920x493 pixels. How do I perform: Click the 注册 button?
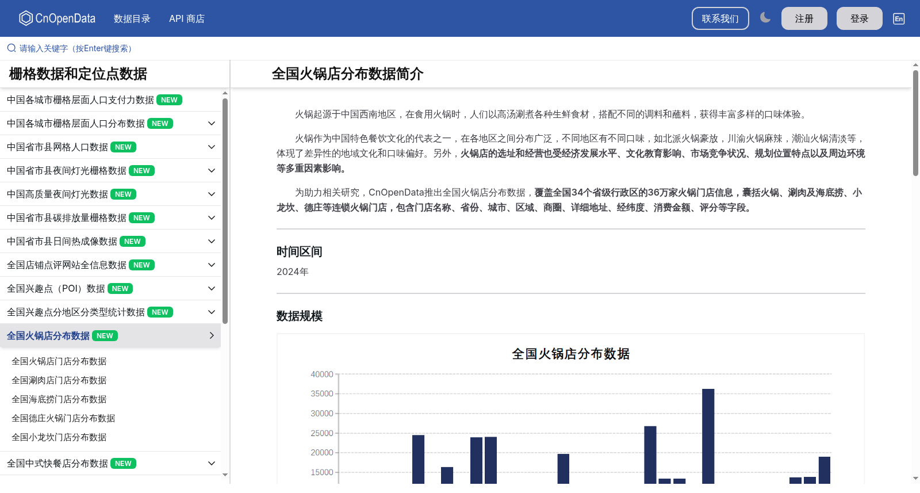[x=804, y=18]
